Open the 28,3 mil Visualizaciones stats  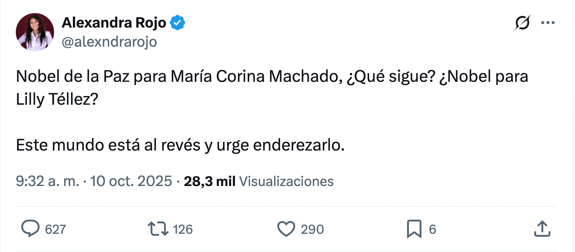click(x=259, y=181)
